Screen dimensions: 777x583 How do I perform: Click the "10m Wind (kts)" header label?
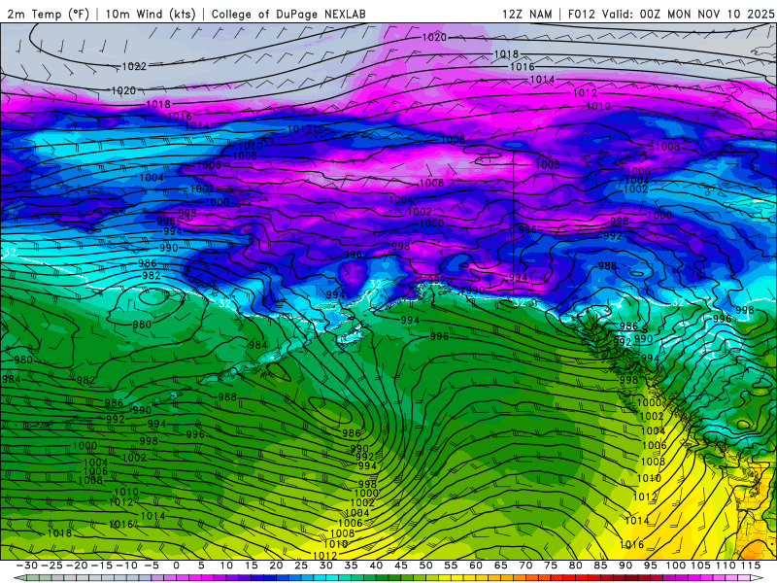click(x=151, y=14)
